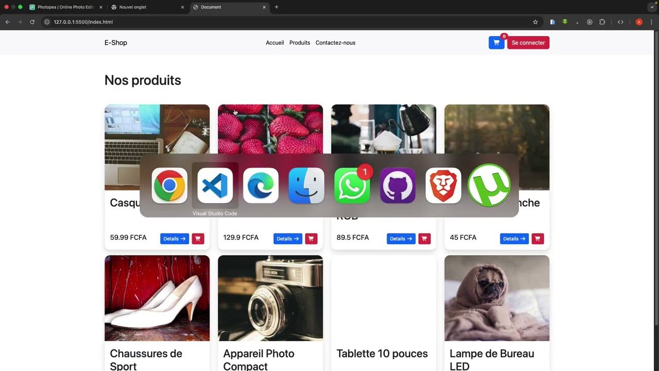Pick Finder in the app switcher
The width and height of the screenshot is (659, 371).
[x=306, y=185]
